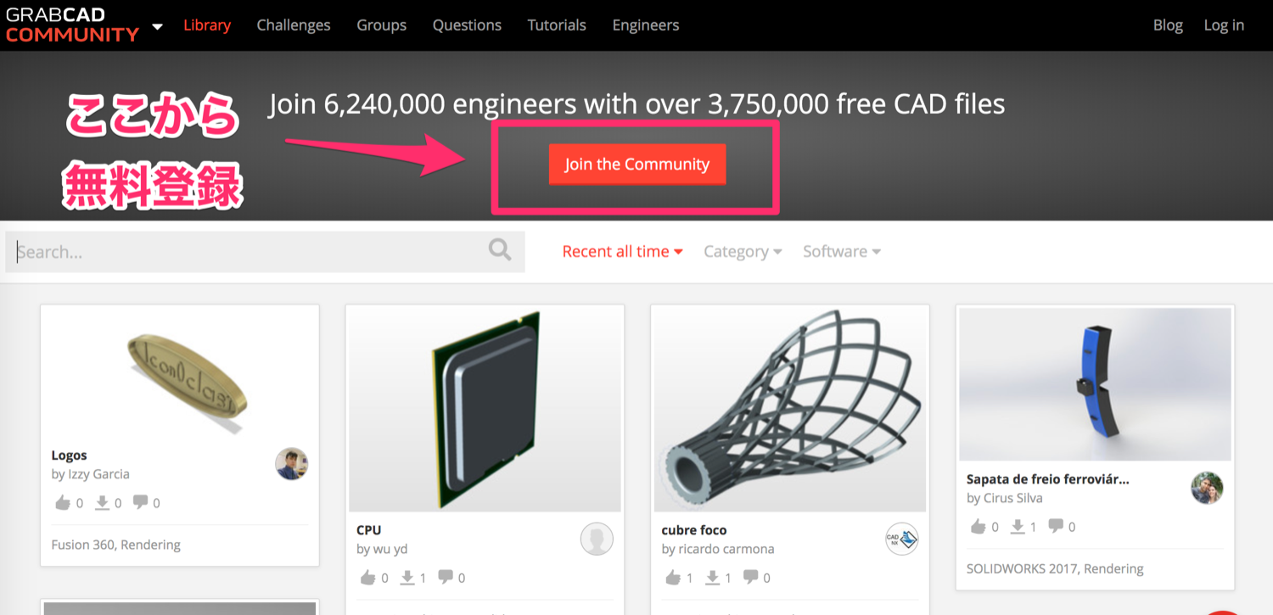Visit the Engineers page
This screenshot has width=1273, height=615.
click(646, 25)
